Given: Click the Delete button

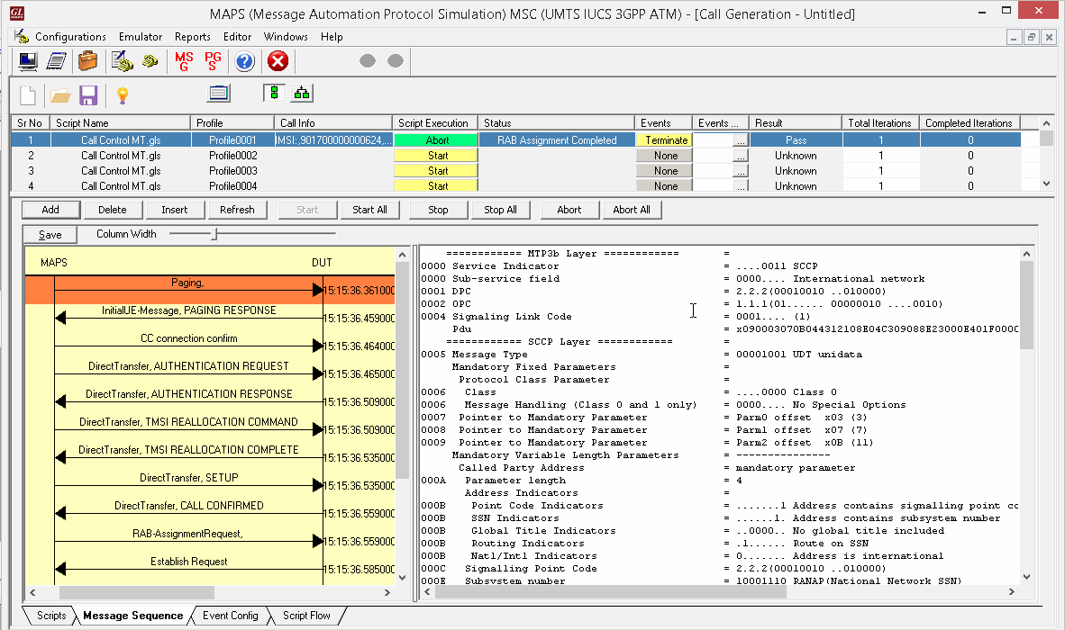Looking at the screenshot, I should pos(112,210).
